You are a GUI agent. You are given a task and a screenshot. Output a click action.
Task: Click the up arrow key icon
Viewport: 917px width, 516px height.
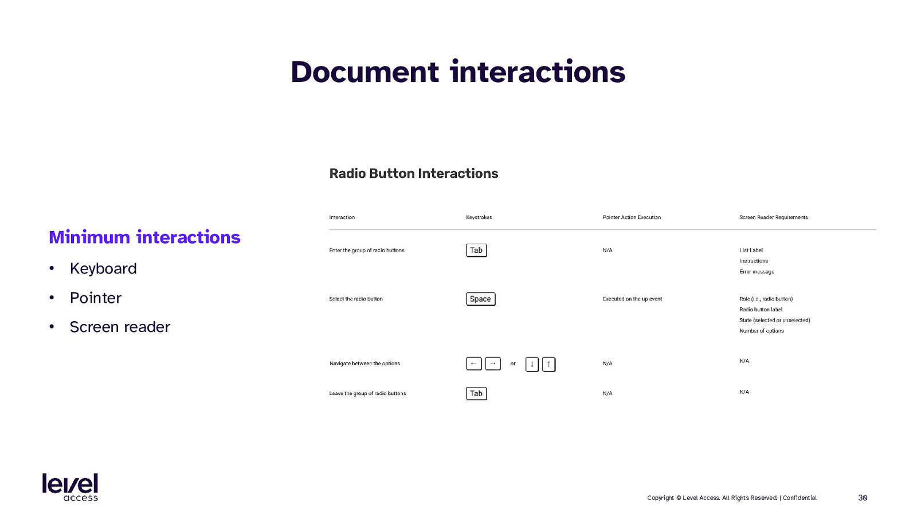548,364
